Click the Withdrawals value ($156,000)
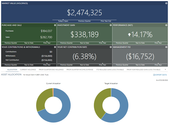The width and height of the screenshot is (169, 125). tap(47, 56)
